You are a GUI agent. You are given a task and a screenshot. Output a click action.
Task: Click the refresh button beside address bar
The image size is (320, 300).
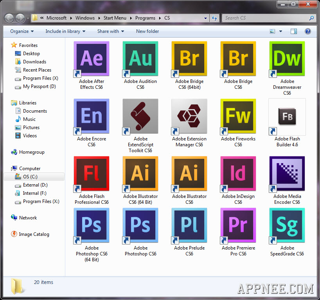pos(214,18)
